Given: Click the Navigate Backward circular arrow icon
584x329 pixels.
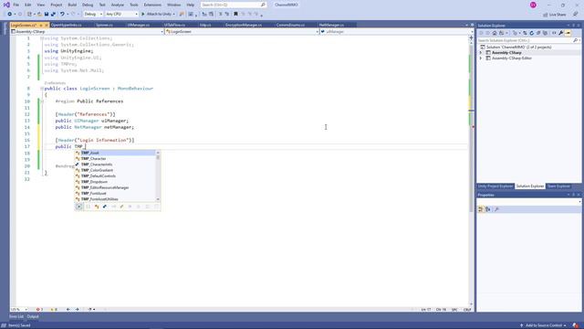Looking at the screenshot, I should click(x=10, y=15).
